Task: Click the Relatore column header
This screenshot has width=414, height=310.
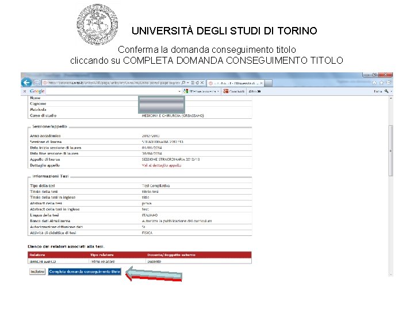Action: point(37,255)
